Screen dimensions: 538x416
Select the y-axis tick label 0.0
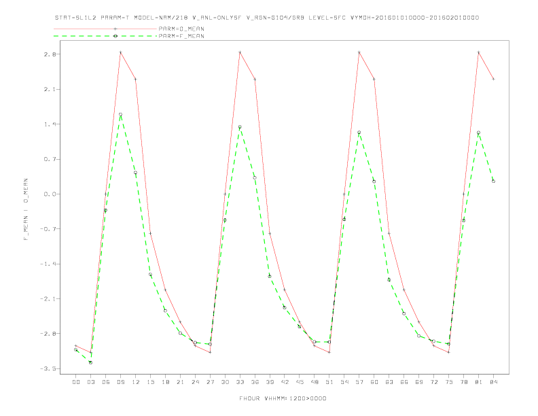(50, 194)
